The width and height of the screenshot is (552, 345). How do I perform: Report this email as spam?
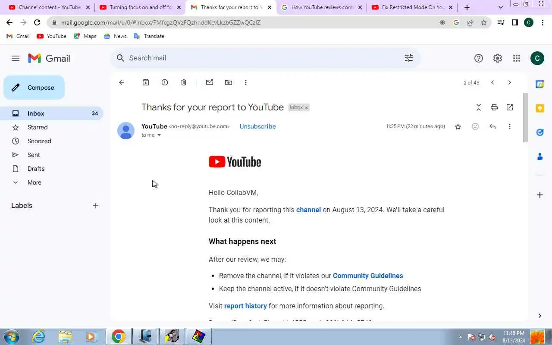coord(165,82)
